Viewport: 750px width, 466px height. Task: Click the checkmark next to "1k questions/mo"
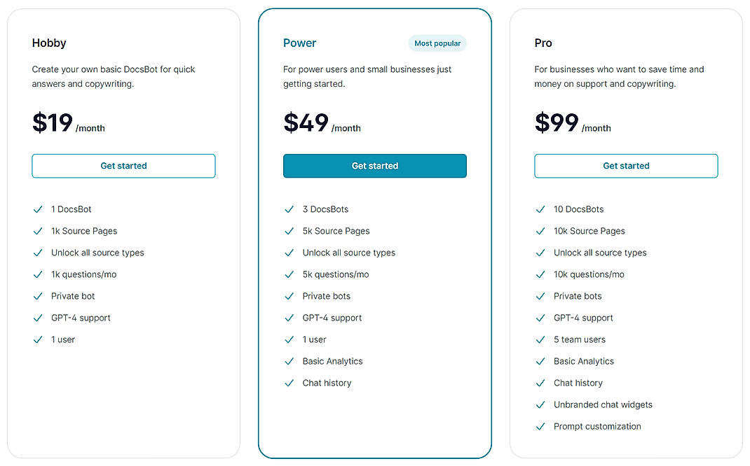pyautogui.click(x=38, y=274)
